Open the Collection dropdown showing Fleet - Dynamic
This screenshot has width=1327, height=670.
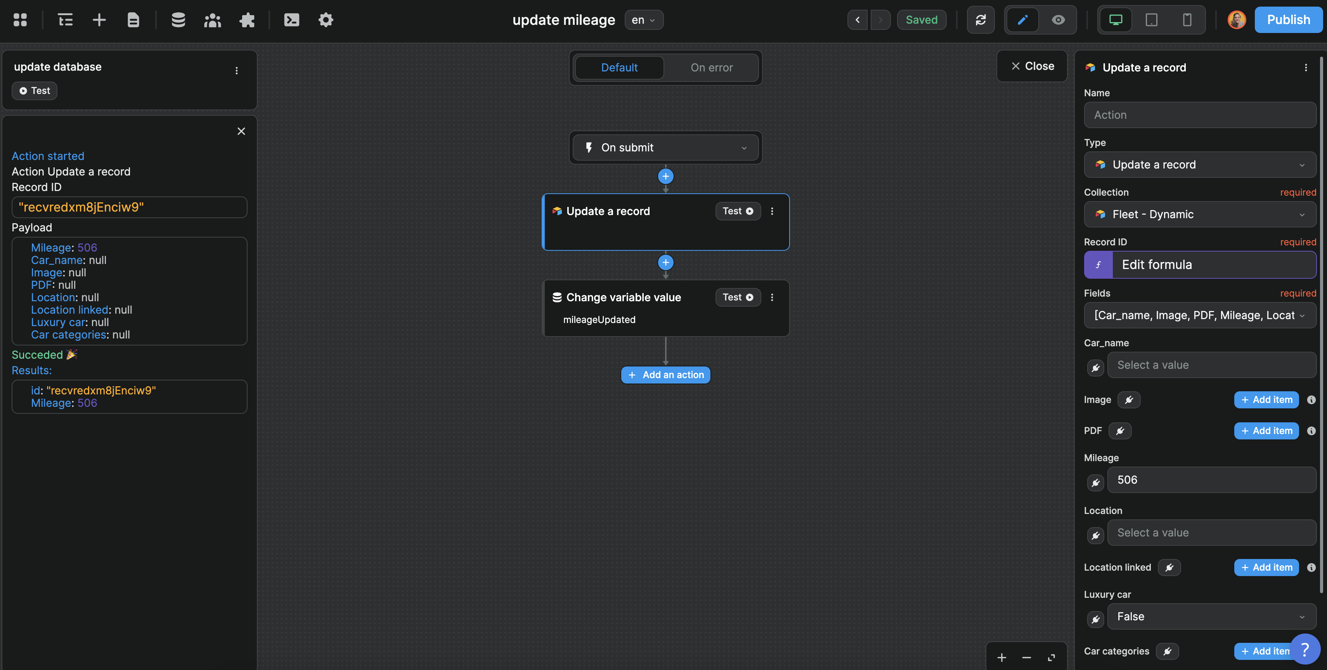(1200, 214)
